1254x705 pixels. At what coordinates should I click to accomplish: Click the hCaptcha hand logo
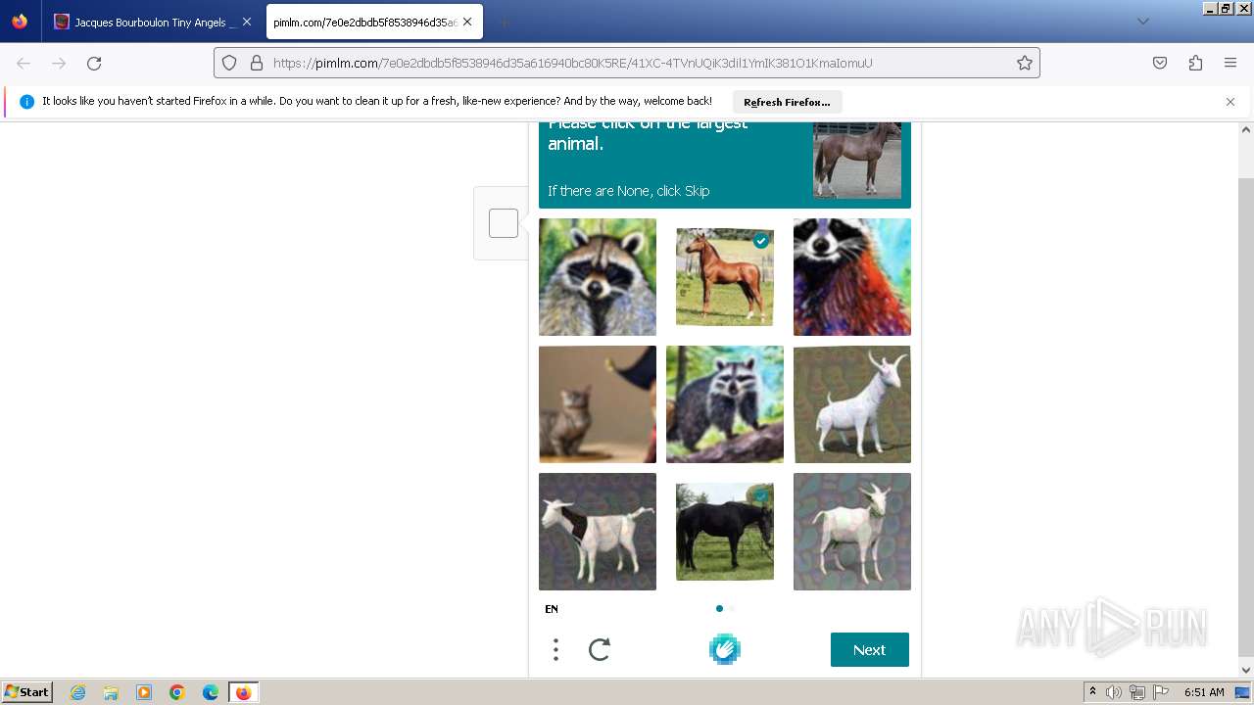[x=725, y=649]
